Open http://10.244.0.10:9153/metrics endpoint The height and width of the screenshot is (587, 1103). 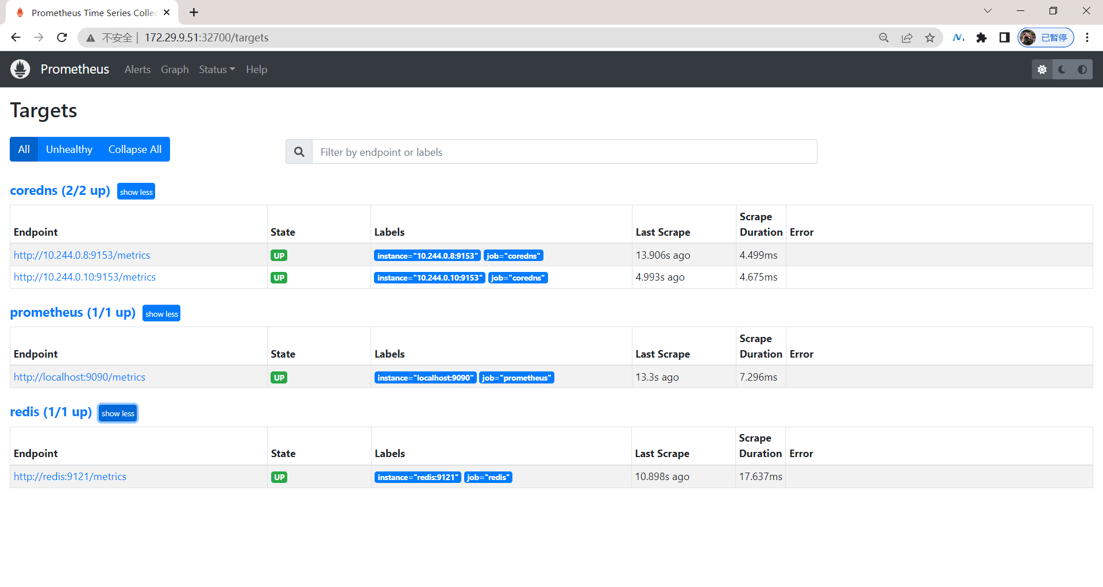(x=84, y=277)
